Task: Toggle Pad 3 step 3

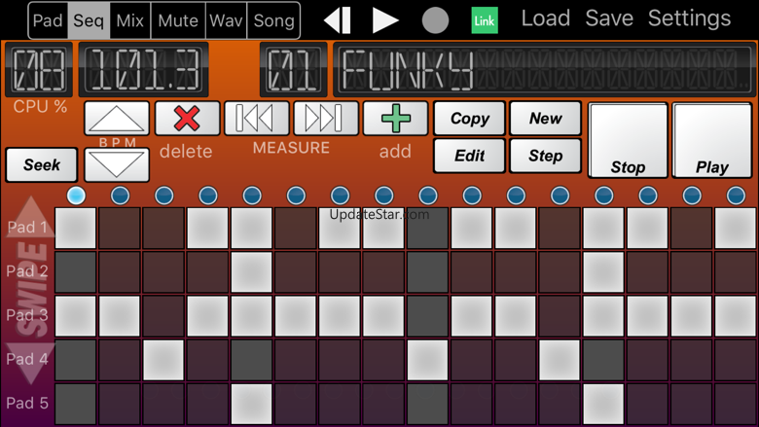Action: (163, 316)
